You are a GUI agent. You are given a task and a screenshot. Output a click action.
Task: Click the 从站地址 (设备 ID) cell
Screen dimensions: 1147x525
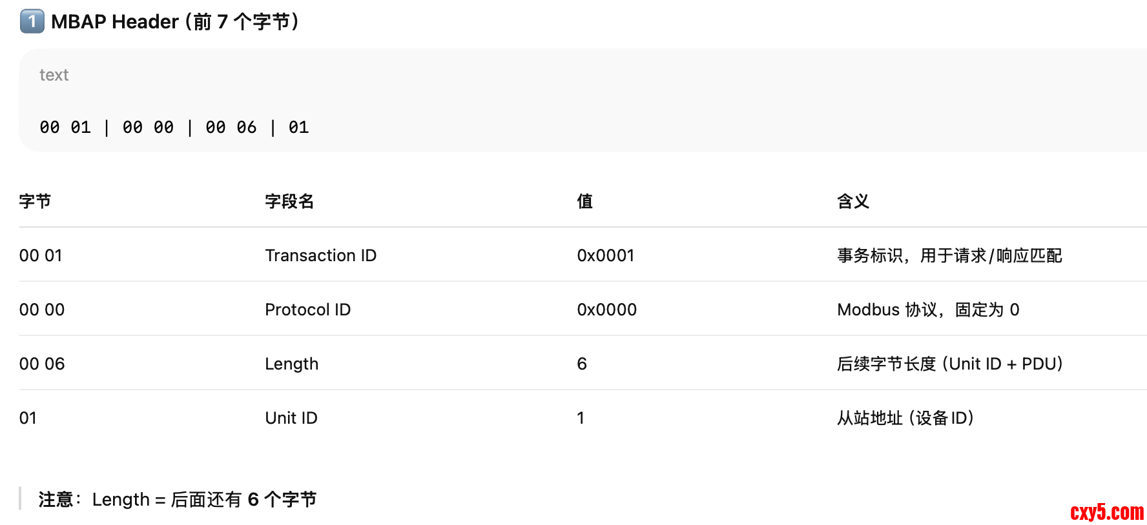coord(905,418)
